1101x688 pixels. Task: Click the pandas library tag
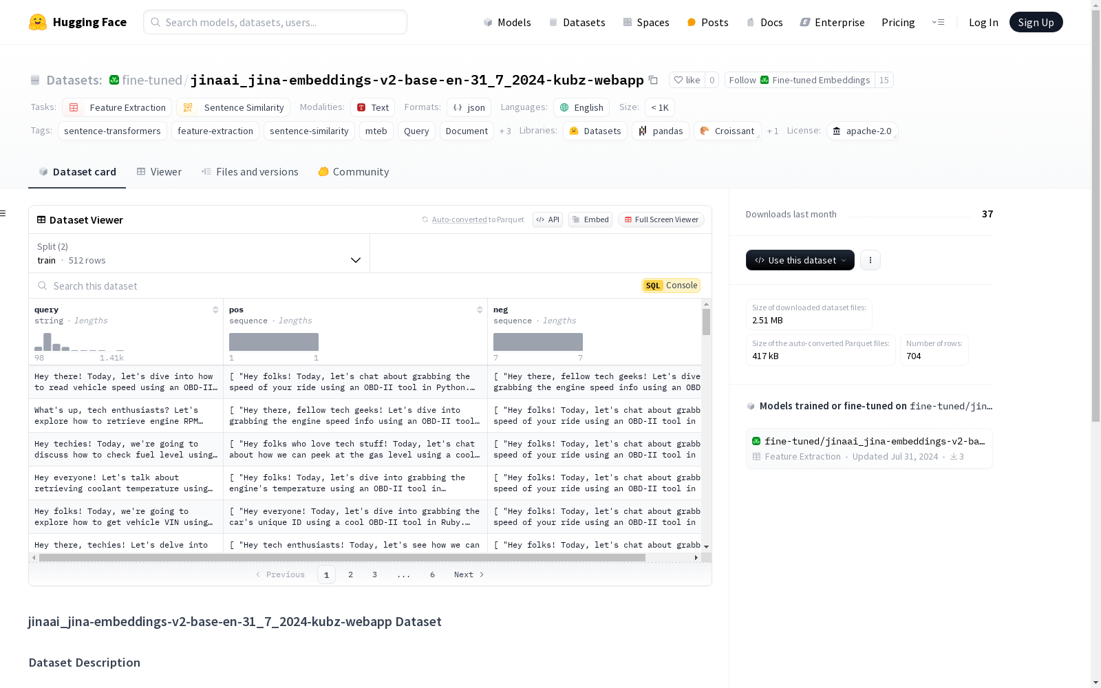(x=661, y=131)
